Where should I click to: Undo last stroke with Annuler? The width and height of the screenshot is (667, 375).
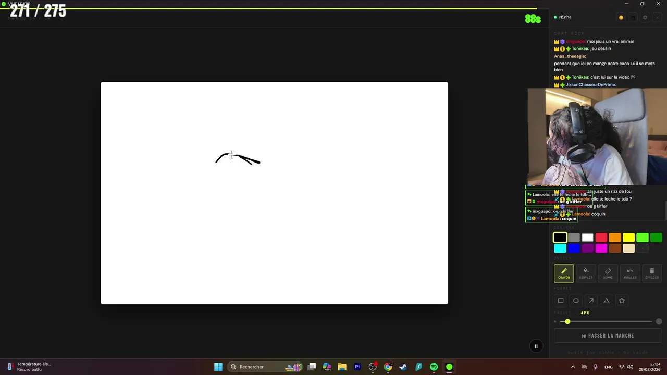(x=630, y=273)
